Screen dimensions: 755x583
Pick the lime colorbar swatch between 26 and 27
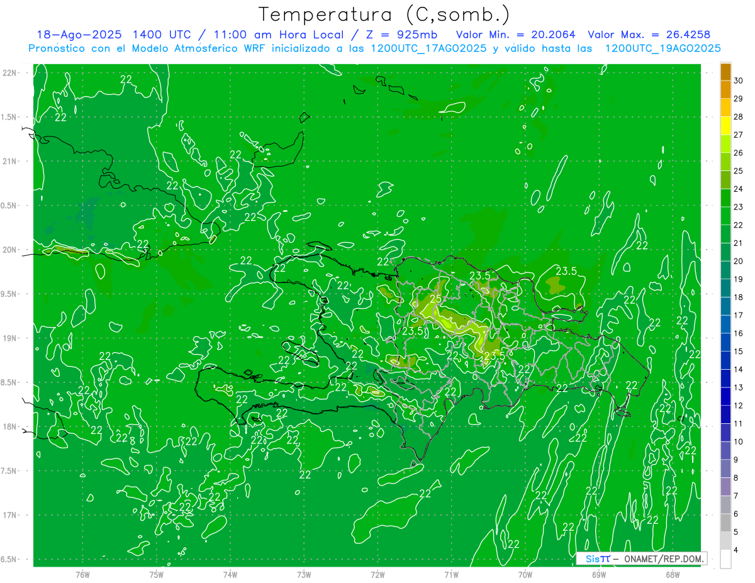click(x=725, y=144)
